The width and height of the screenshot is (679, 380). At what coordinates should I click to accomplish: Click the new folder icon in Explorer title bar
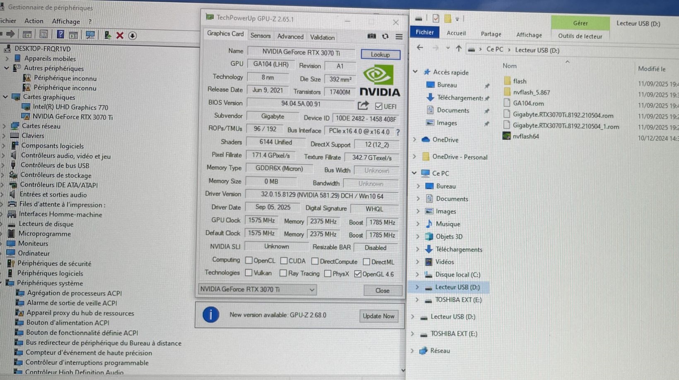447,19
